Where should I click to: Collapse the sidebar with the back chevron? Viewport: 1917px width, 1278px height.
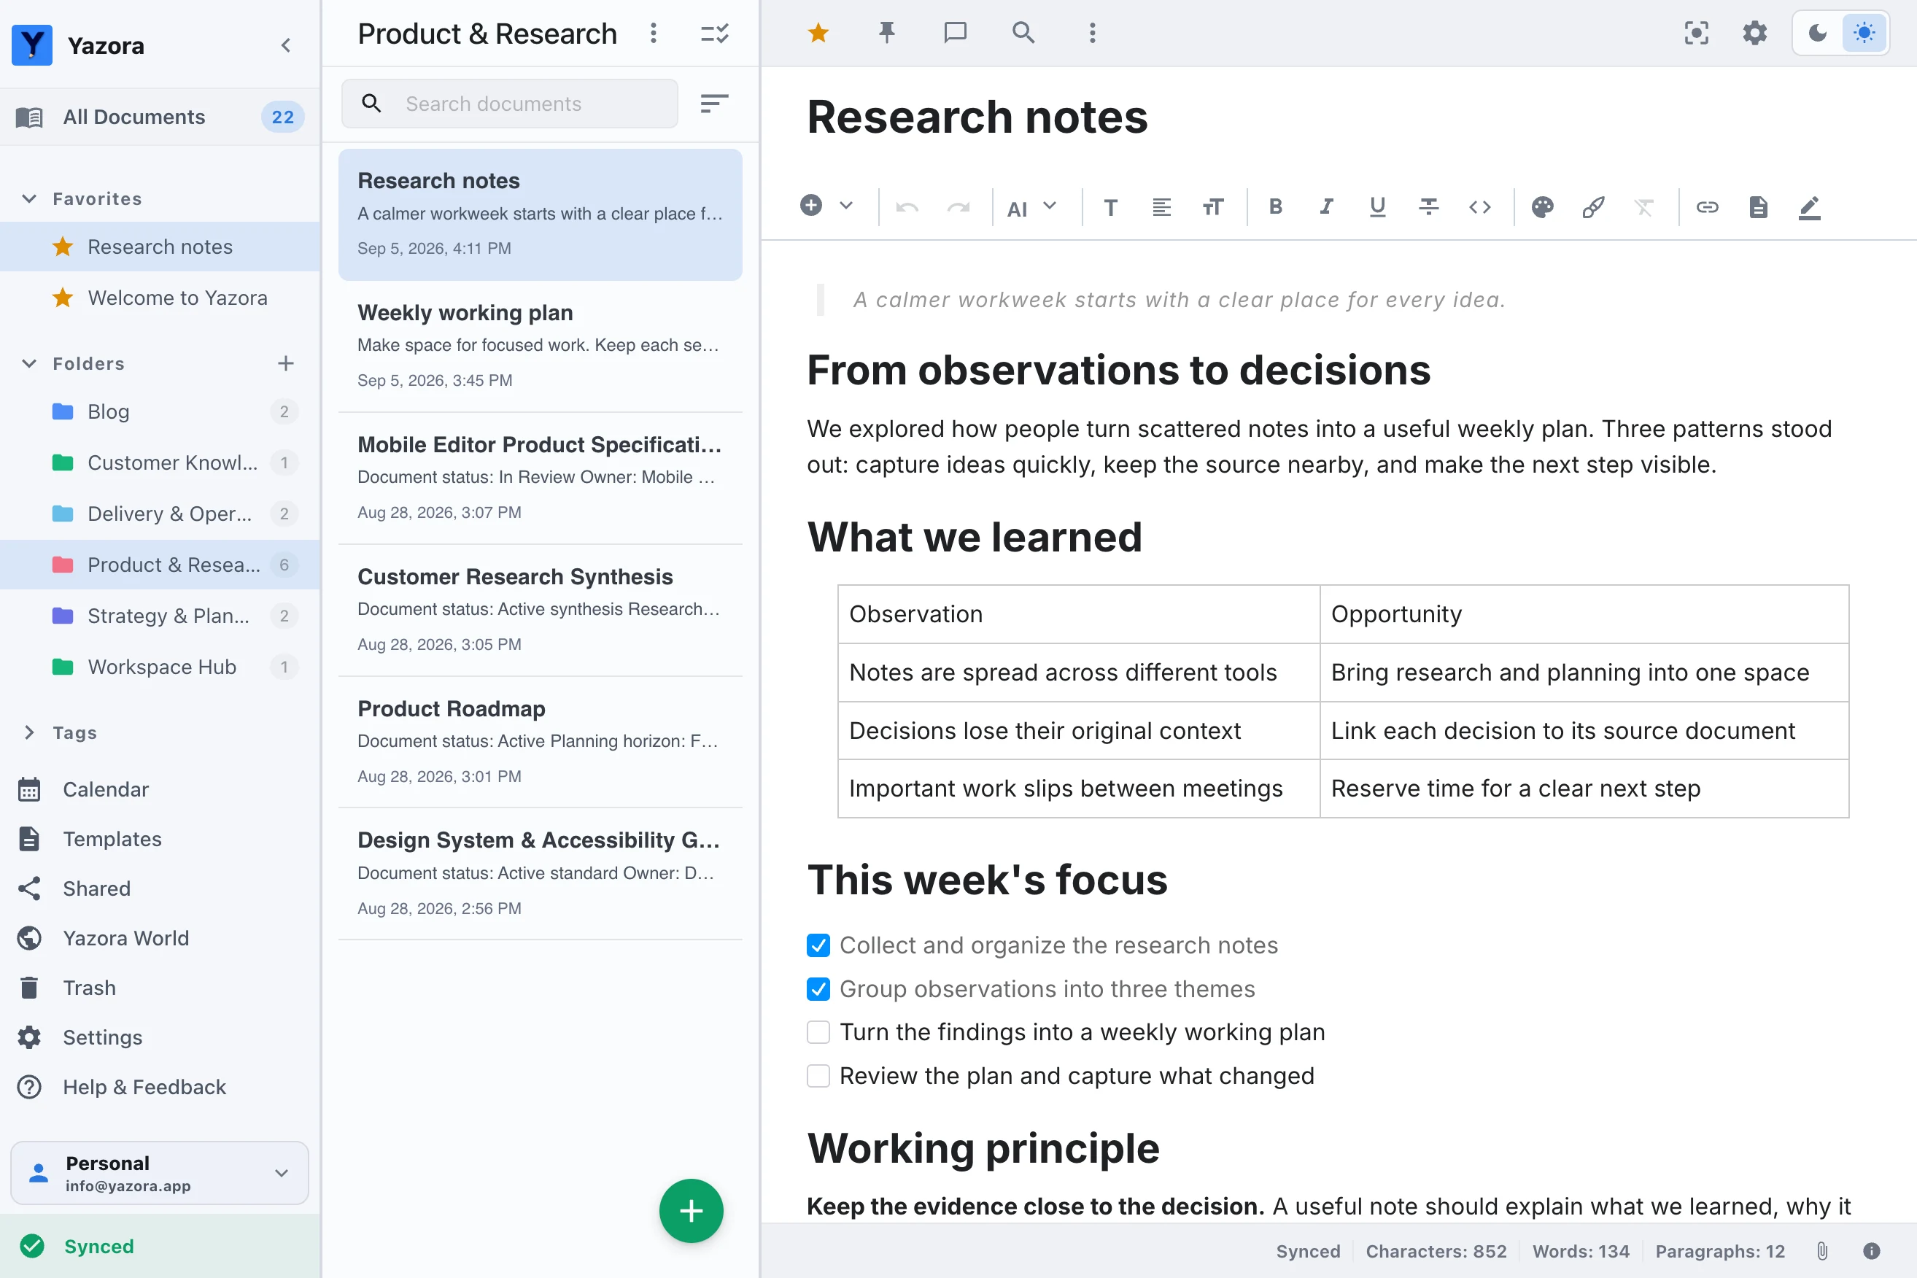tap(285, 46)
